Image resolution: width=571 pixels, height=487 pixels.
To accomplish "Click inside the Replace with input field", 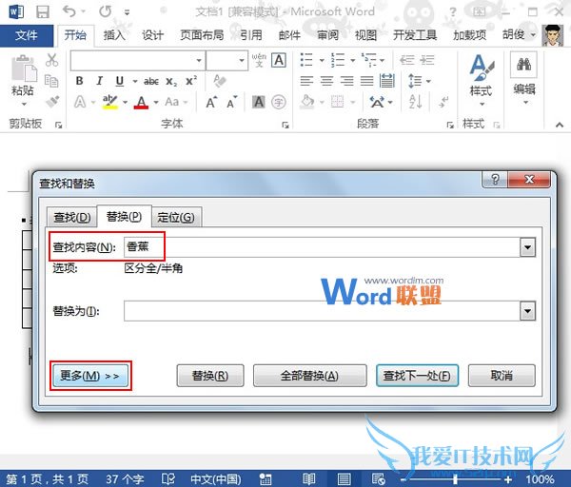I will coord(323,311).
